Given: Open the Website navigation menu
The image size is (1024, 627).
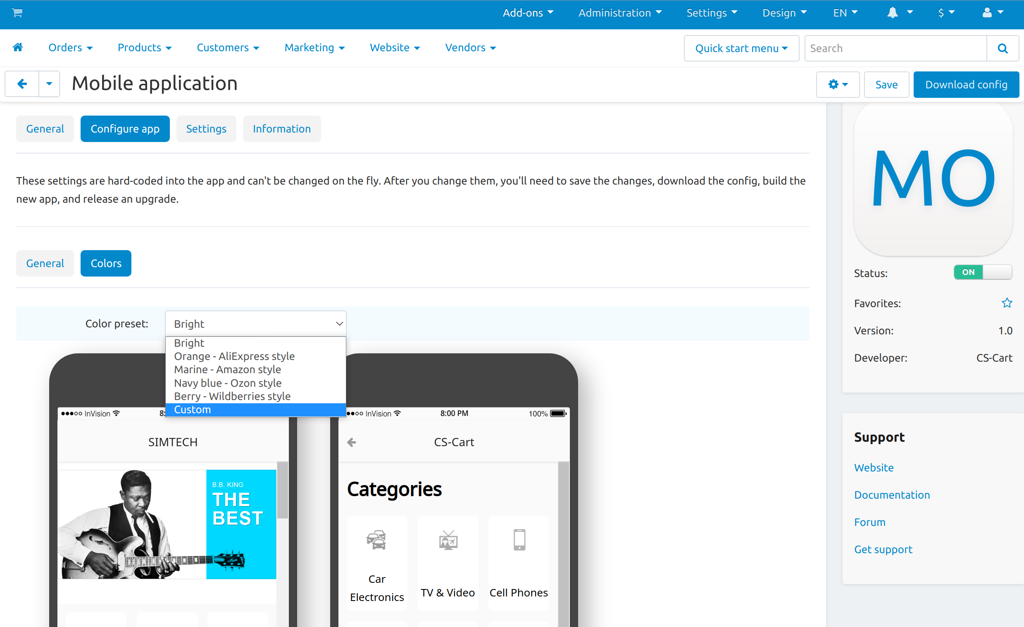Looking at the screenshot, I should pyautogui.click(x=394, y=48).
